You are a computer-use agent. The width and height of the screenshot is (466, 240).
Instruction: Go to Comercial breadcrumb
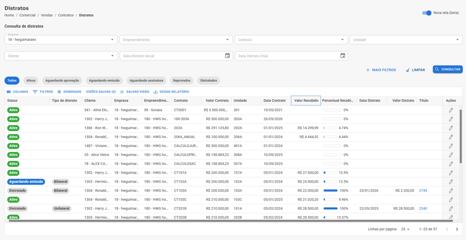(27, 15)
